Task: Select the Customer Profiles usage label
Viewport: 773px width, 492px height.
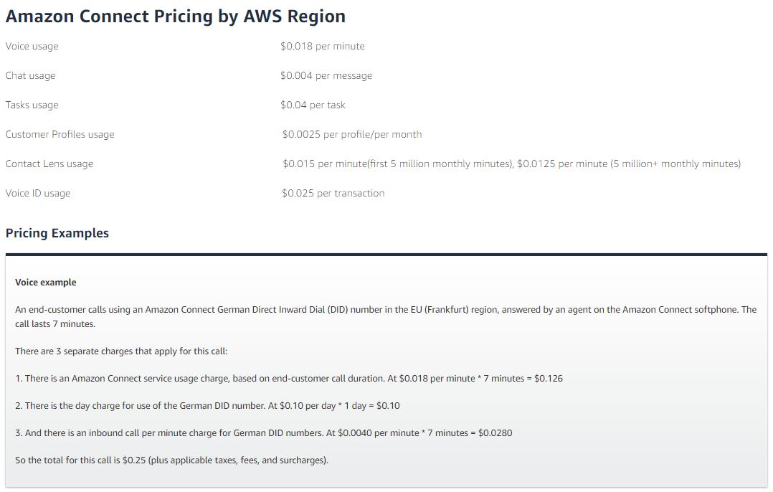Action: [x=60, y=135]
